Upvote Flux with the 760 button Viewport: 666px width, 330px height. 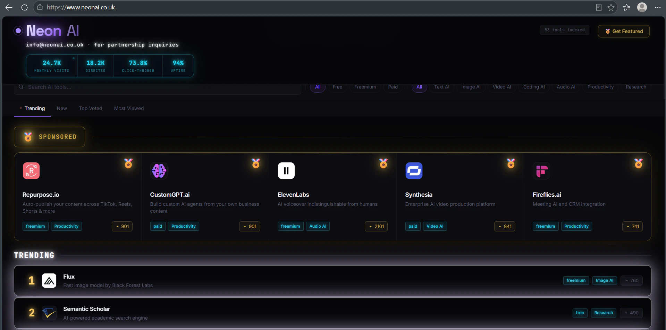631,280
